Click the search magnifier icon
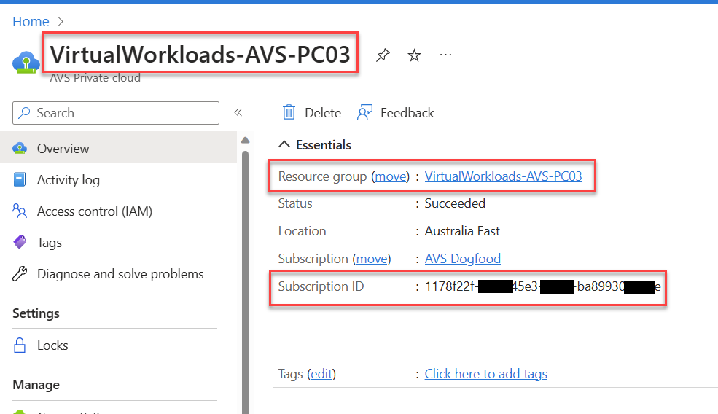The height and width of the screenshot is (414, 718). [24, 113]
